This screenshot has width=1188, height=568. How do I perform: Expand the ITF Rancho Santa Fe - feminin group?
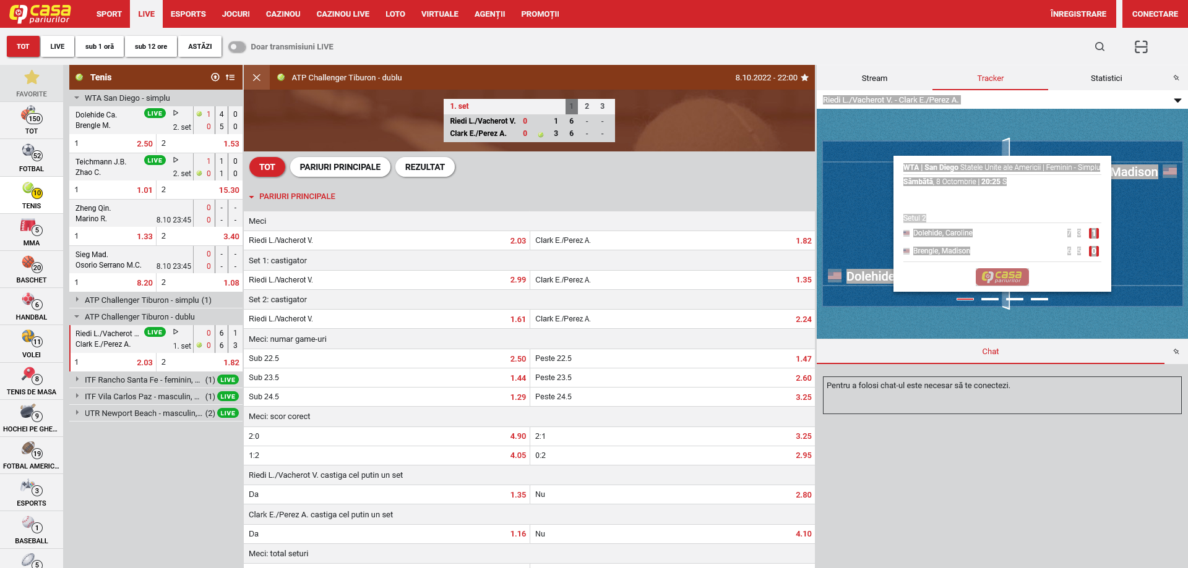156,379
